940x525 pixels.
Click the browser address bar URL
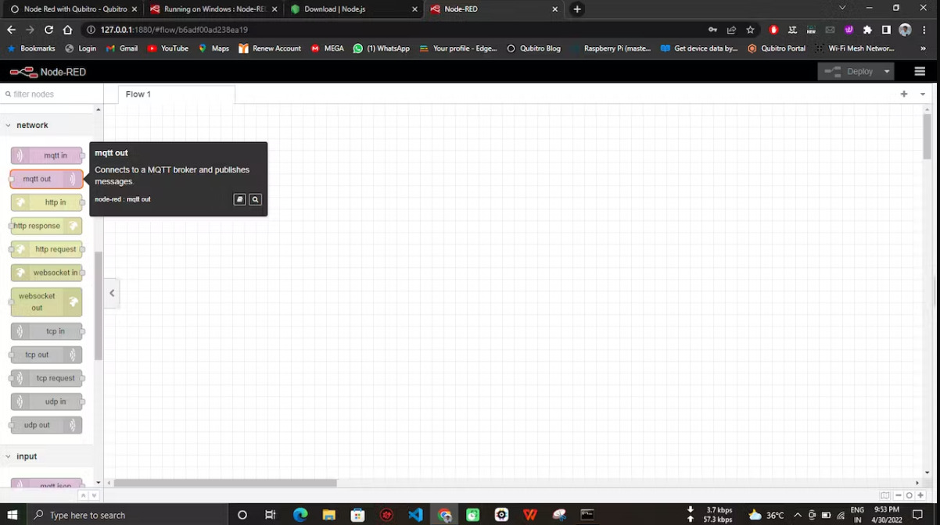pyautogui.click(x=174, y=30)
